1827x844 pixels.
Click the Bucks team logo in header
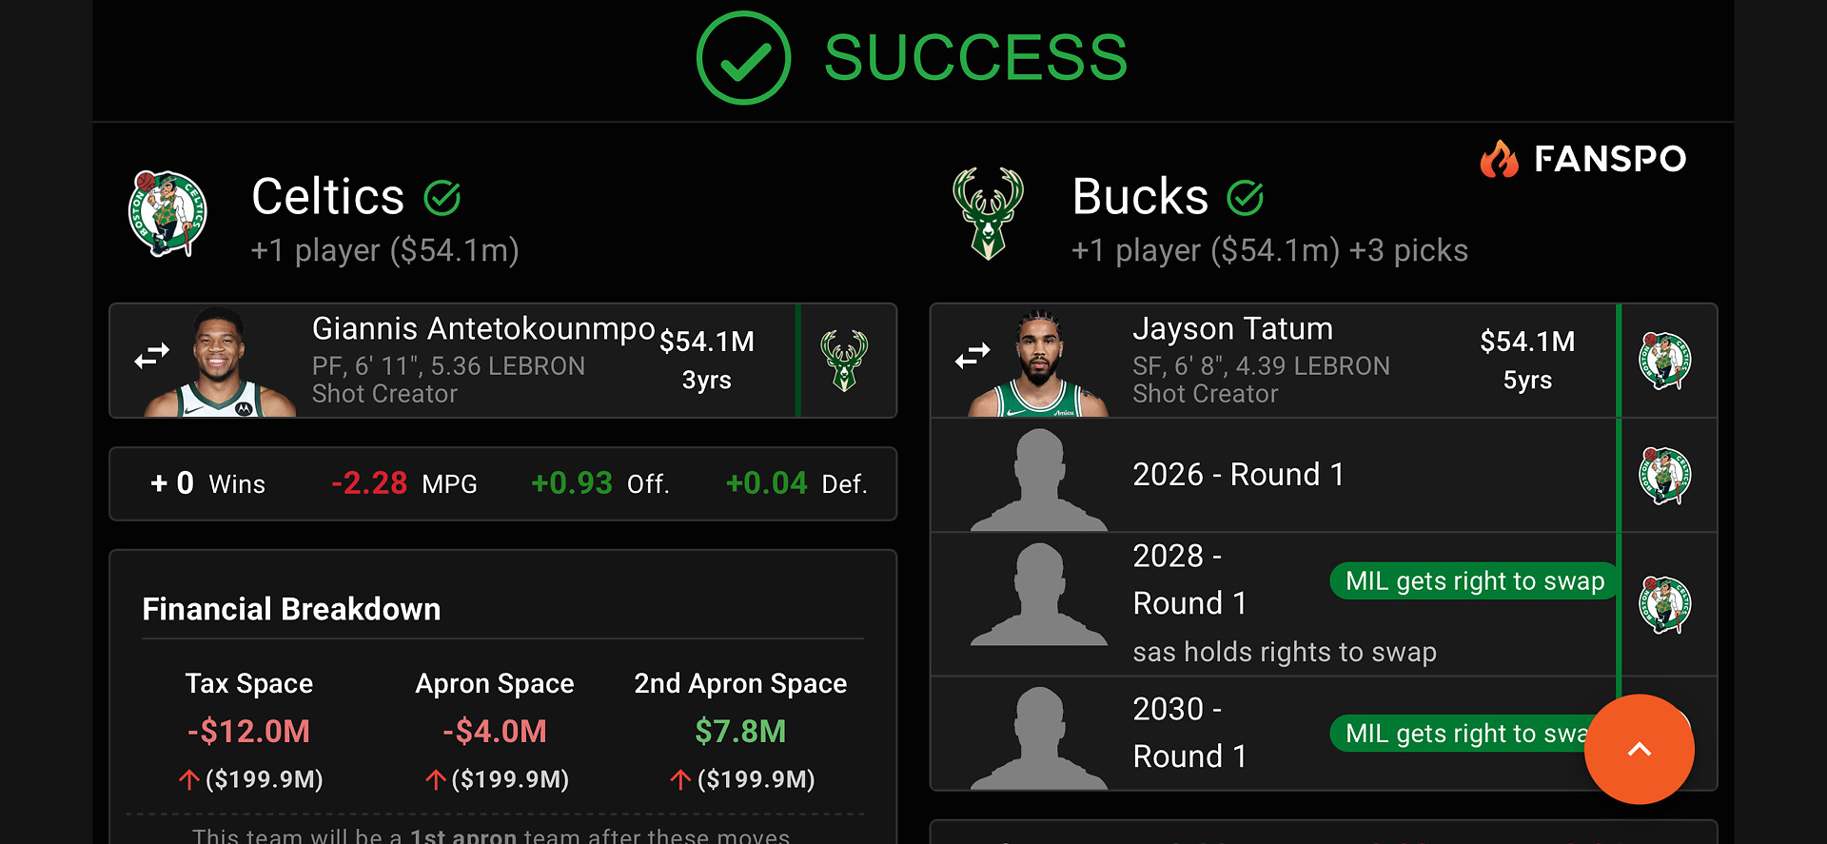[x=988, y=213]
